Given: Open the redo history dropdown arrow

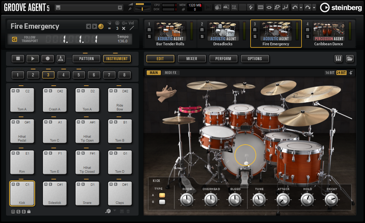Looking at the screenshot, I should click(314, 7).
